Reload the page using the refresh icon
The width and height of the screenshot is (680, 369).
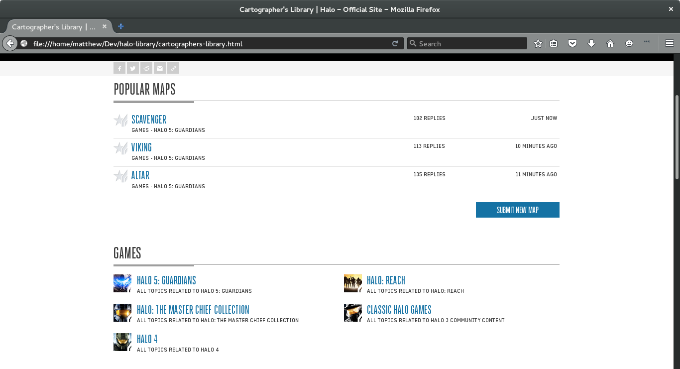coord(395,43)
